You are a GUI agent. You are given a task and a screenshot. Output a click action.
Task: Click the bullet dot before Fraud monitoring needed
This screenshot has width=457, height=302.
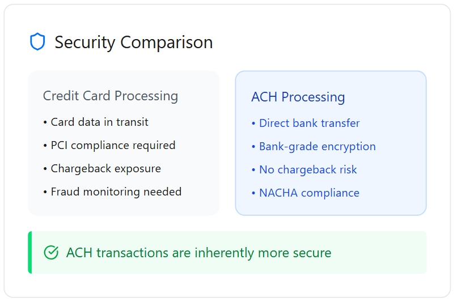click(45, 192)
